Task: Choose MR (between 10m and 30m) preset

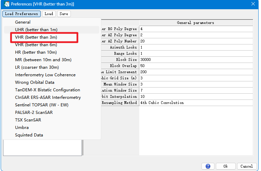Action: tap(52, 60)
